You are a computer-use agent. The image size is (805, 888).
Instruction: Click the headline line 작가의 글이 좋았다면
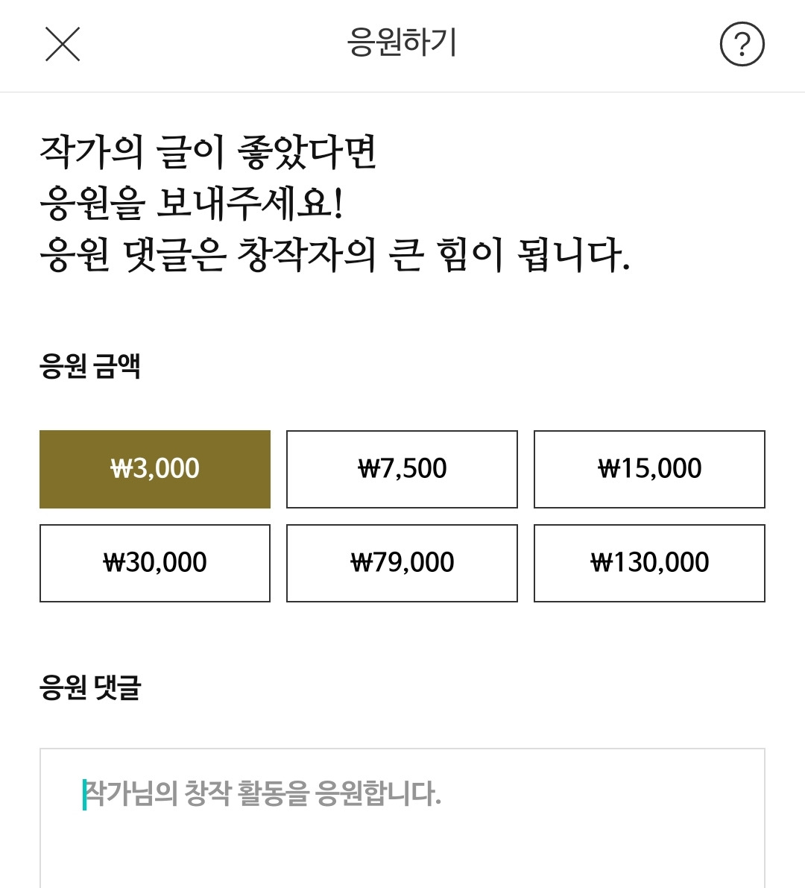208,152
